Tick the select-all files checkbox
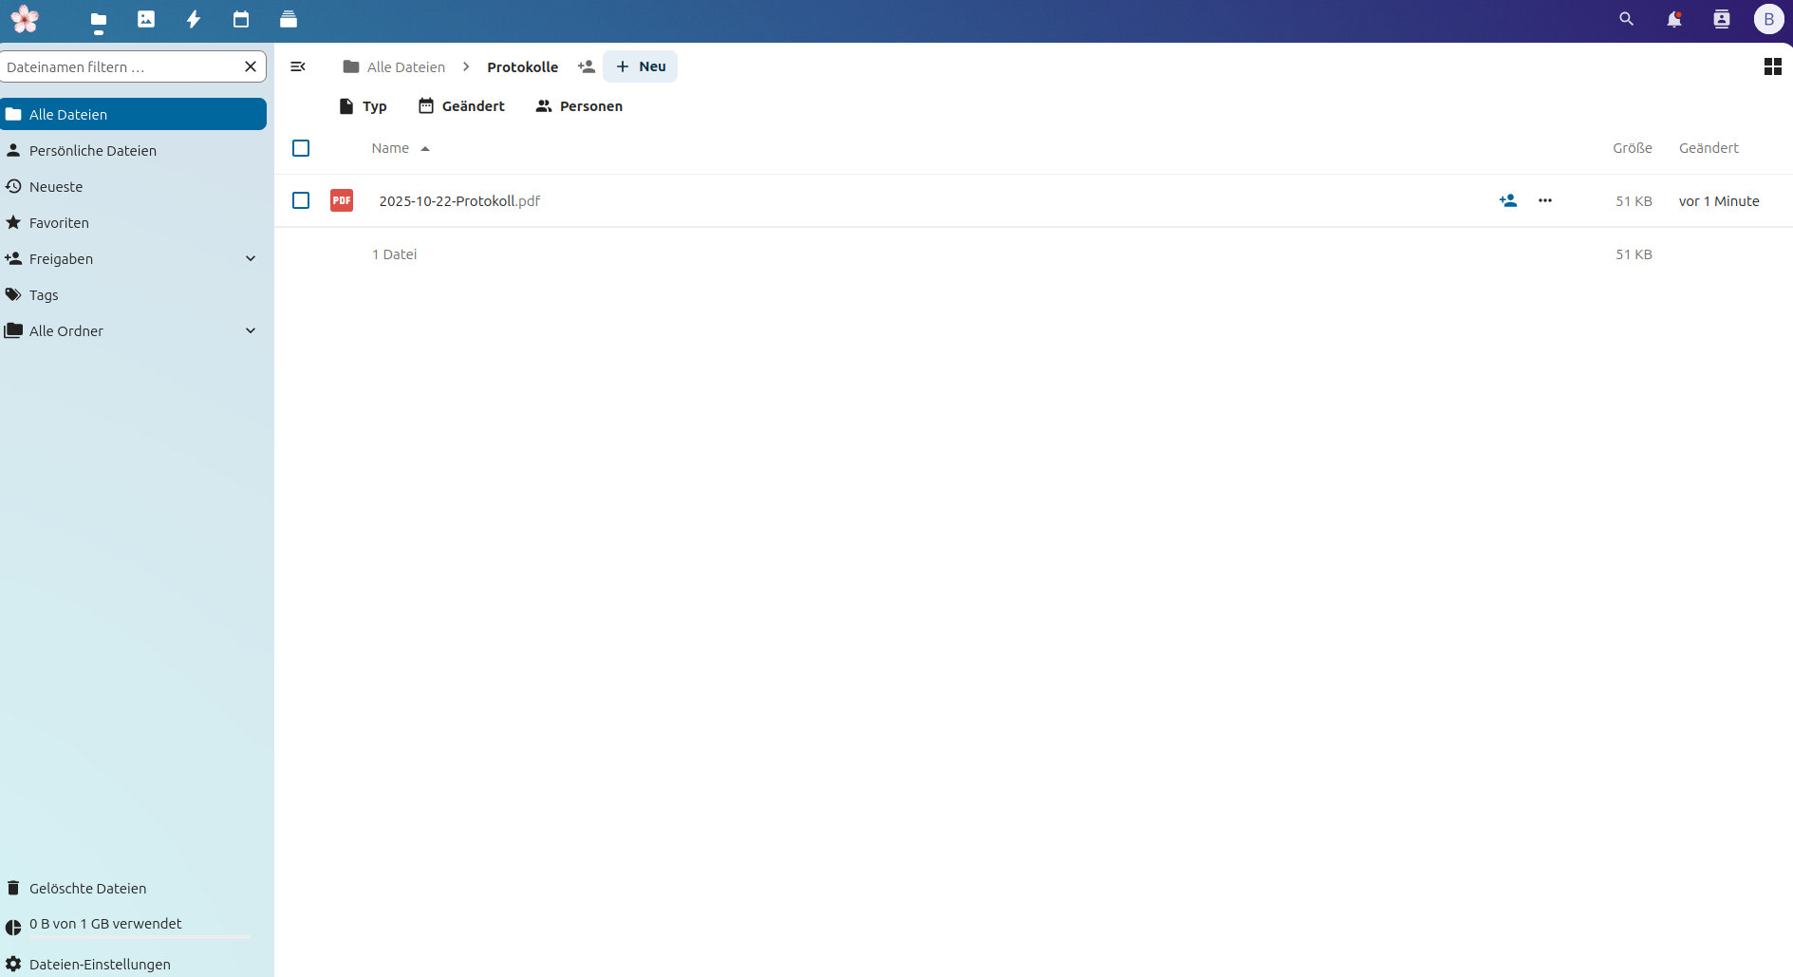The width and height of the screenshot is (1793, 977). pos(301,148)
